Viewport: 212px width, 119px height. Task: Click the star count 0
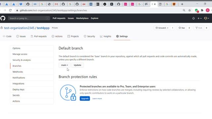click(x=189, y=28)
